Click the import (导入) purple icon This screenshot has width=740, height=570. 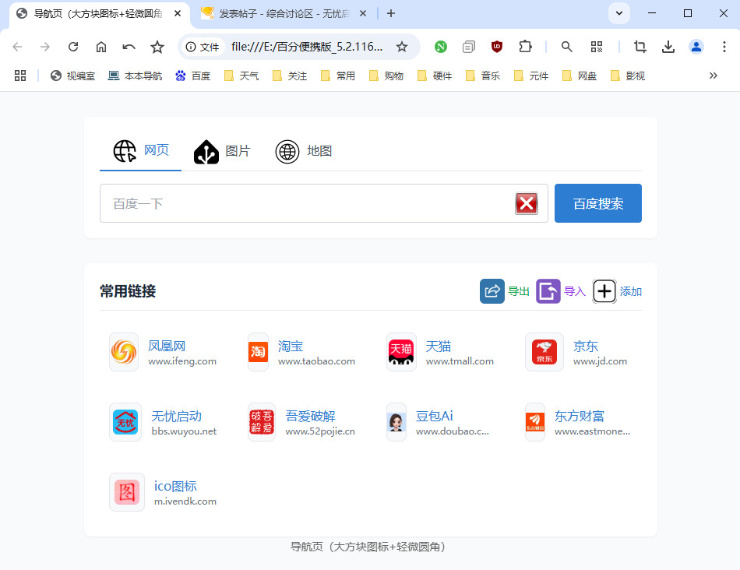coord(548,291)
